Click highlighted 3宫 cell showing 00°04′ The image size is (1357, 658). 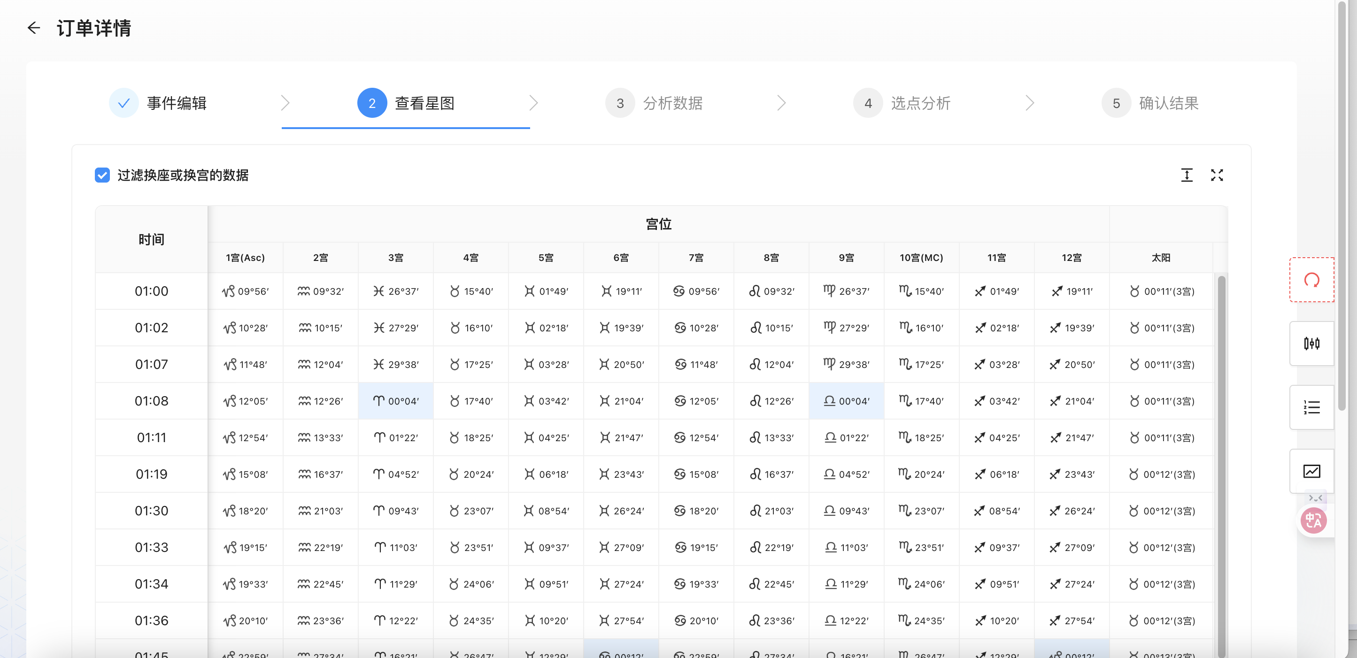(x=396, y=401)
